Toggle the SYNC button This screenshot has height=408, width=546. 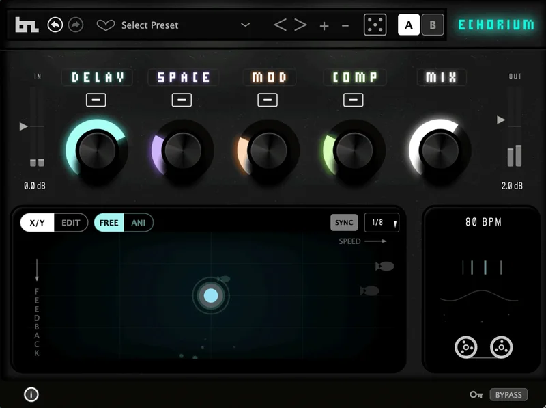pos(344,223)
